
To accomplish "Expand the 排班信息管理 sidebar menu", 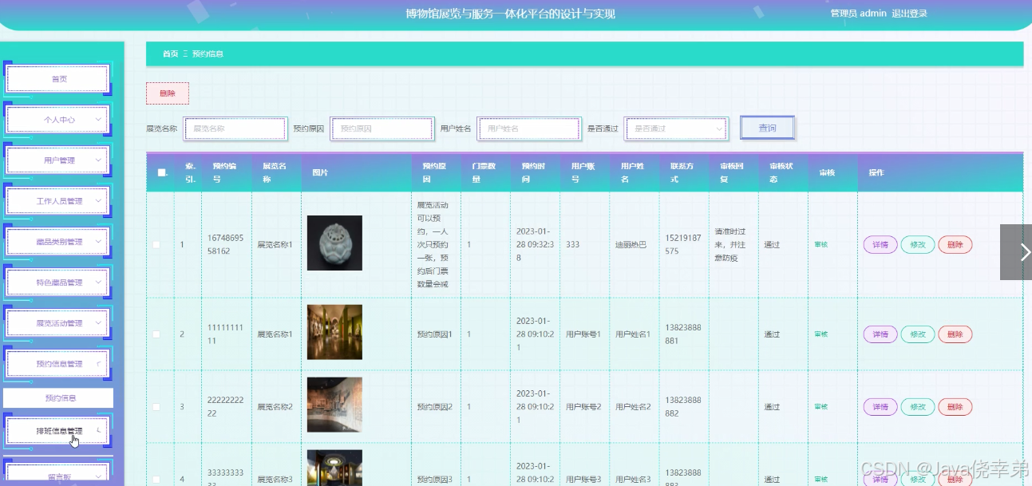I will (x=57, y=431).
